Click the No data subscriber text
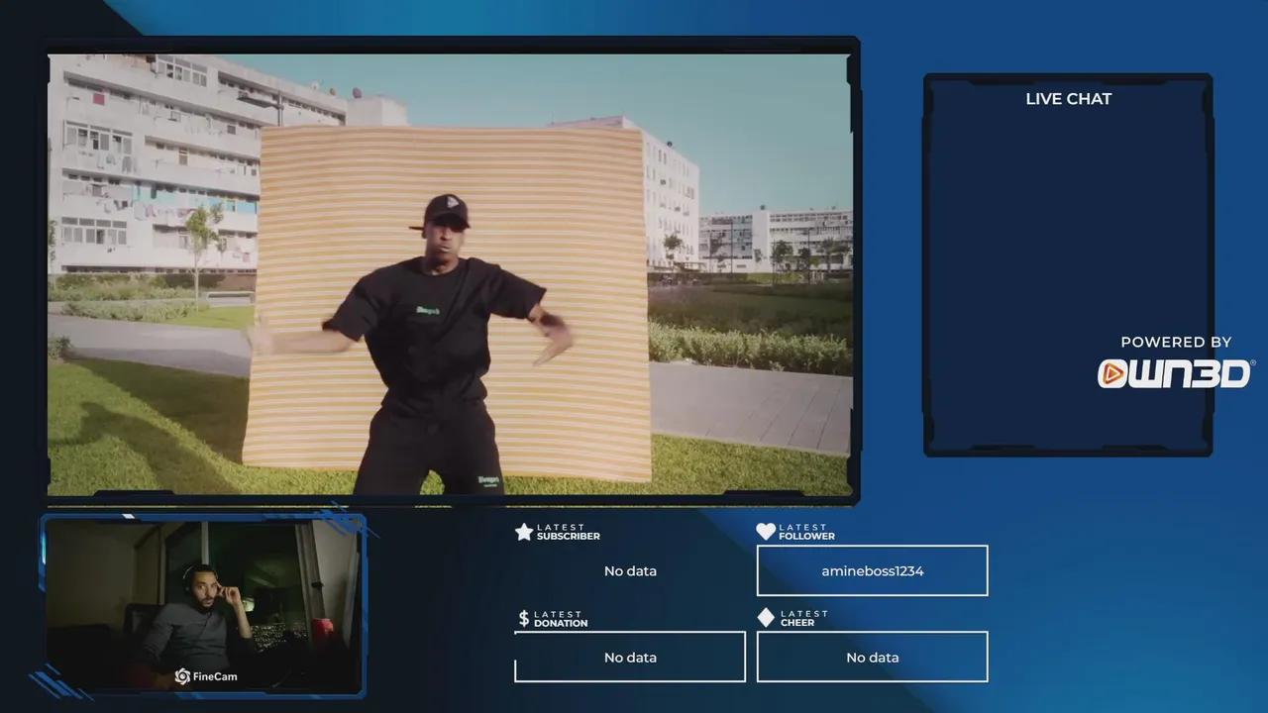Image resolution: width=1268 pixels, height=713 pixels. (630, 570)
